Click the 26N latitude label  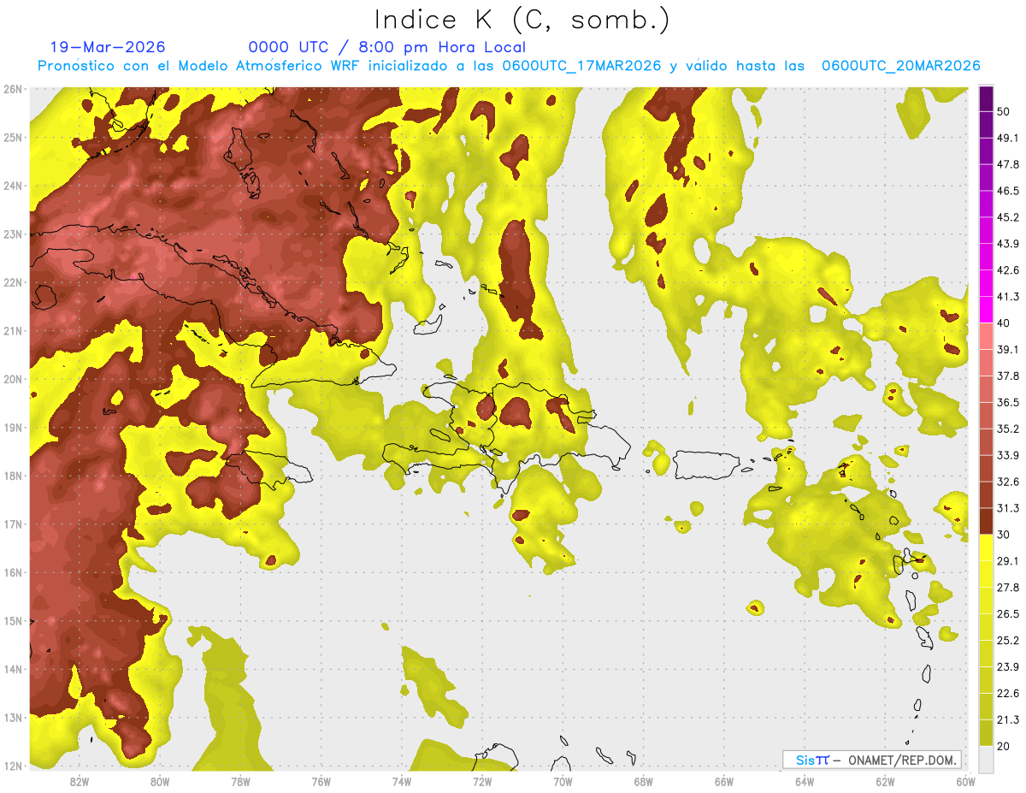tap(14, 89)
